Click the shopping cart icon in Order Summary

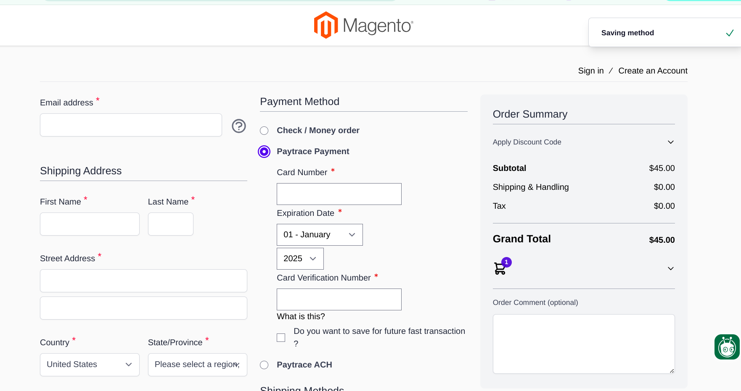[500, 268]
